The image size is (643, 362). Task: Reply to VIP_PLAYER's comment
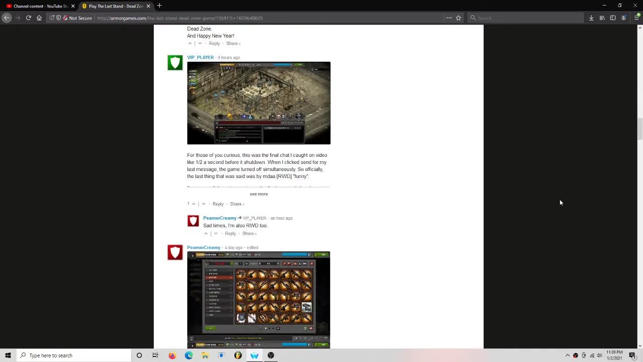(218, 204)
